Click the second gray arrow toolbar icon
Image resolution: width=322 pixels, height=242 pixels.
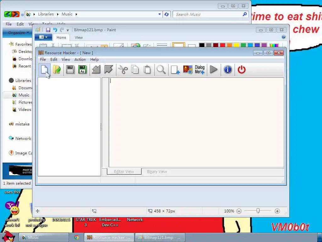pyautogui.click(x=108, y=70)
